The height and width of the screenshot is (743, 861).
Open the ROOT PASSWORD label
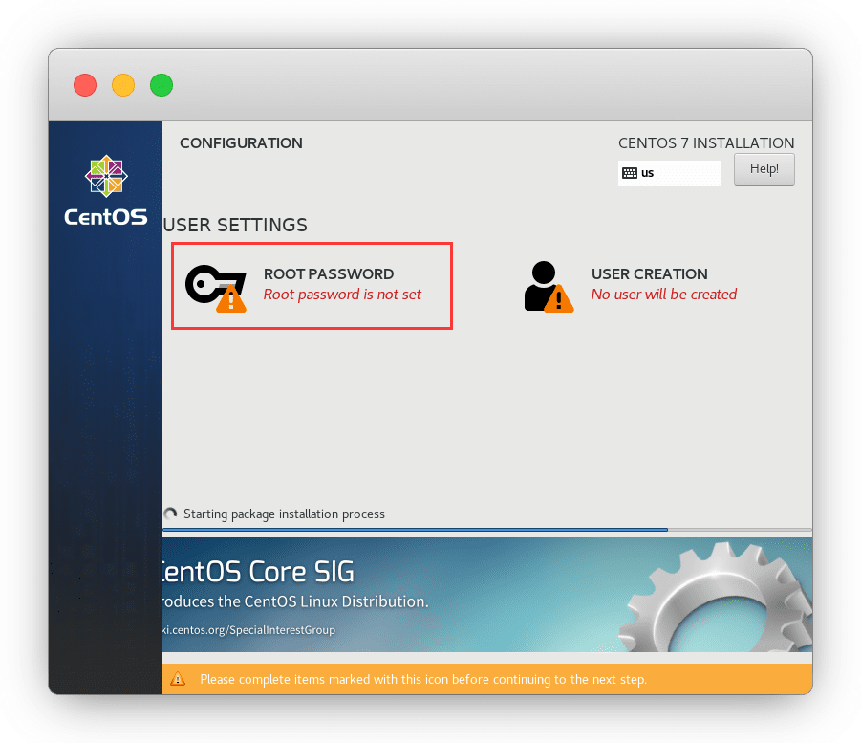point(328,274)
